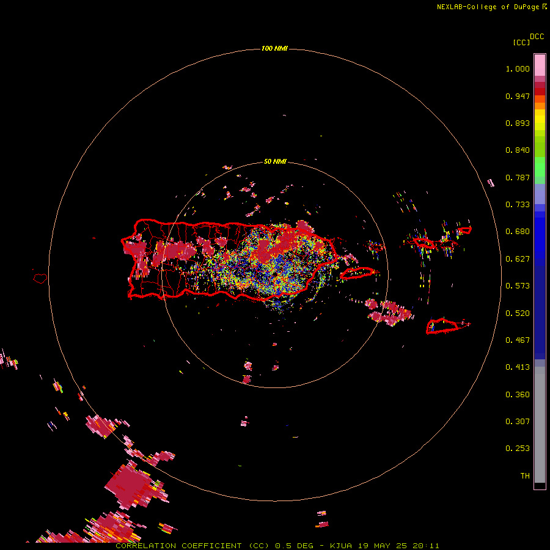Click the NEXLAB-College of DuPage label
This screenshot has width=550, height=550.
tap(488, 7)
